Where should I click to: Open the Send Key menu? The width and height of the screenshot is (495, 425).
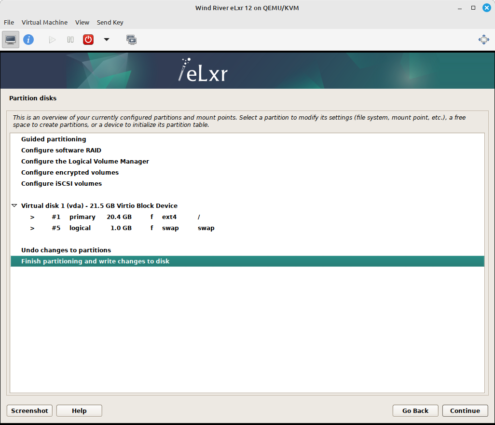[x=110, y=22]
